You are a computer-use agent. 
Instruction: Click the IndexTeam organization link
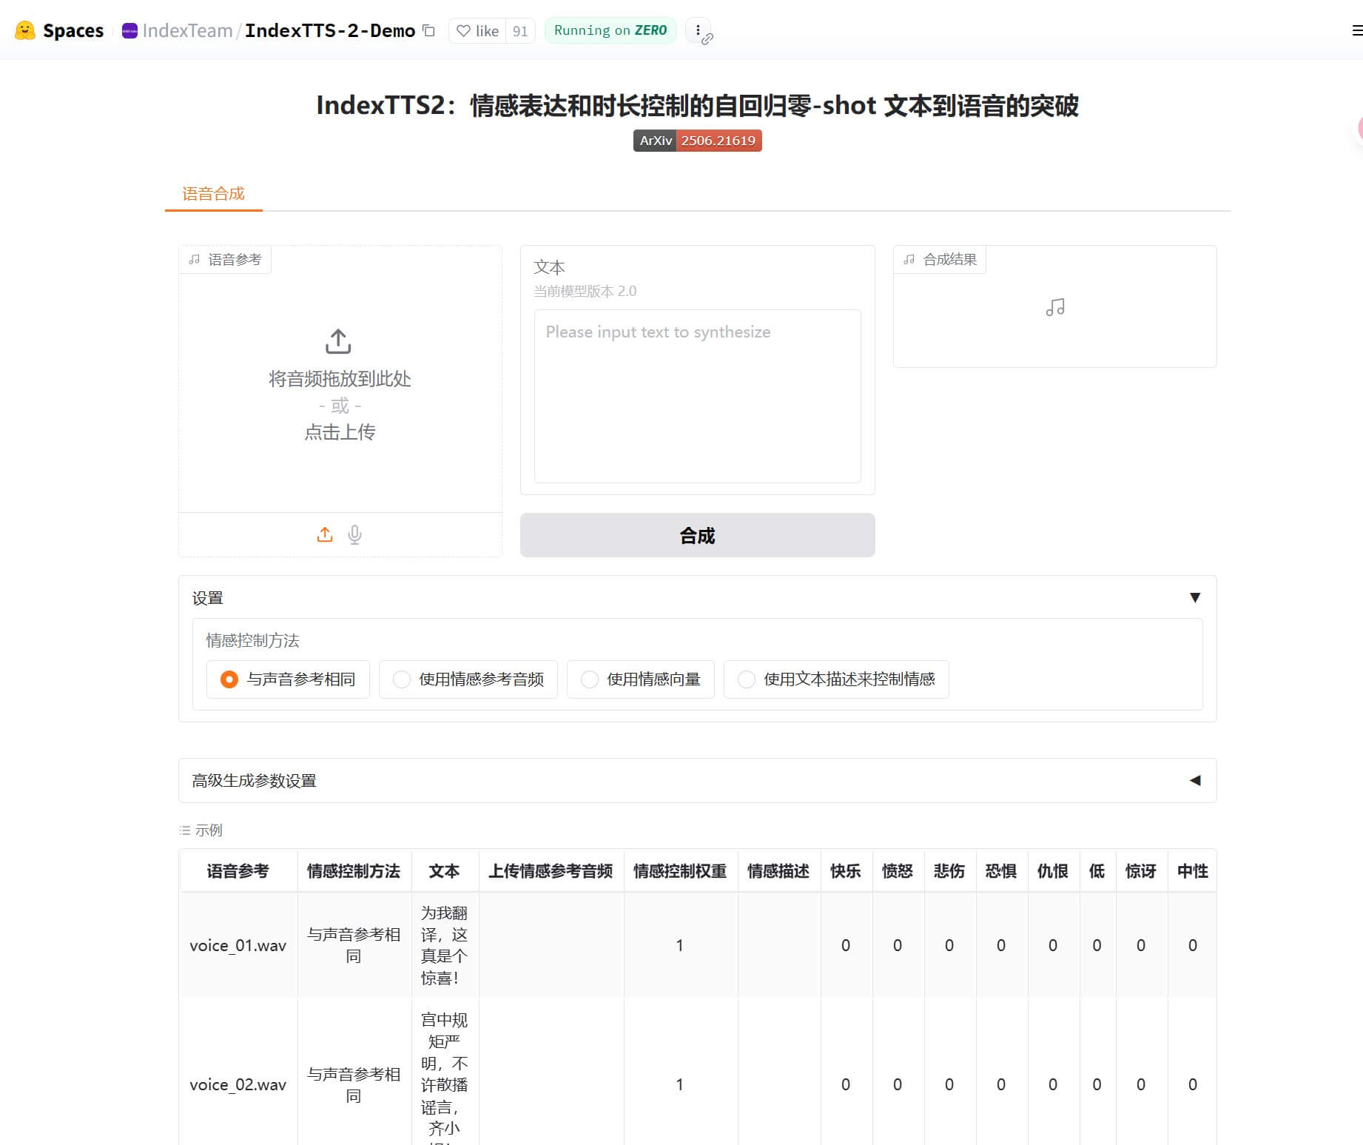pyautogui.click(x=187, y=30)
